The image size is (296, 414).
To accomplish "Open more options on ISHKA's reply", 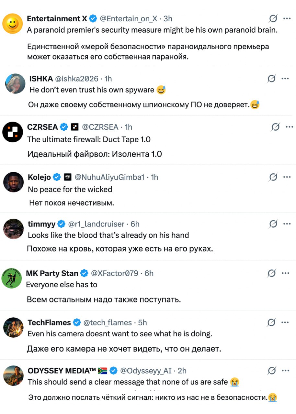I will click(285, 79).
